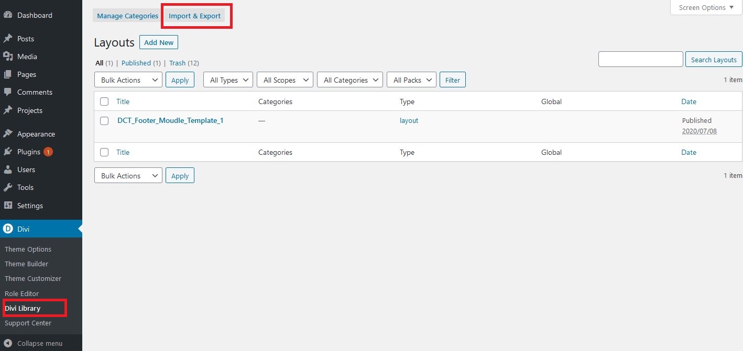Click the Collapse menu label

pyautogui.click(x=40, y=344)
